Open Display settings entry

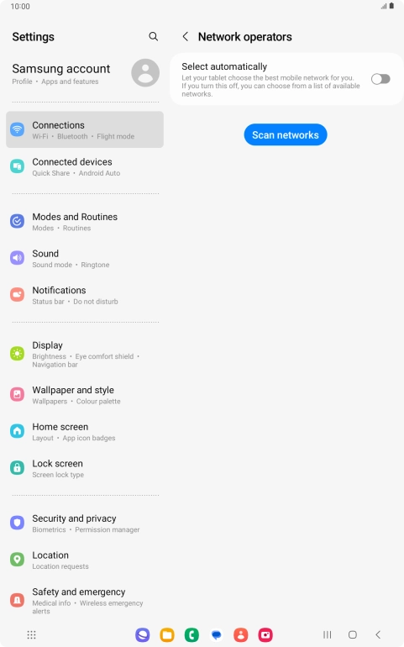click(x=85, y=354)
